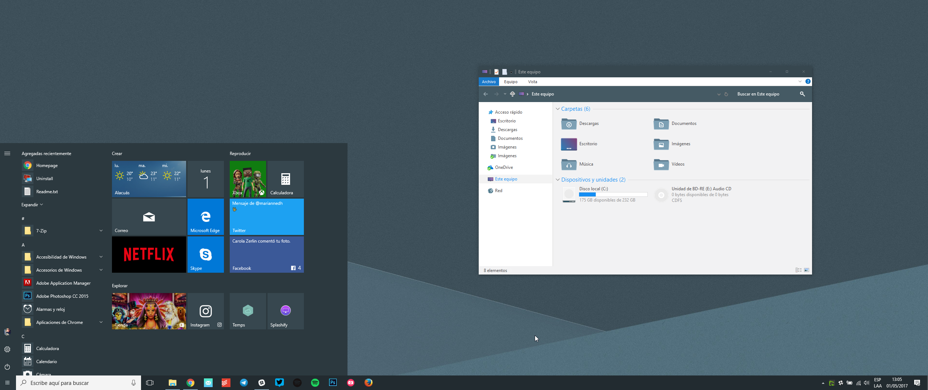Select the Vídeos folder

(670, 164)
